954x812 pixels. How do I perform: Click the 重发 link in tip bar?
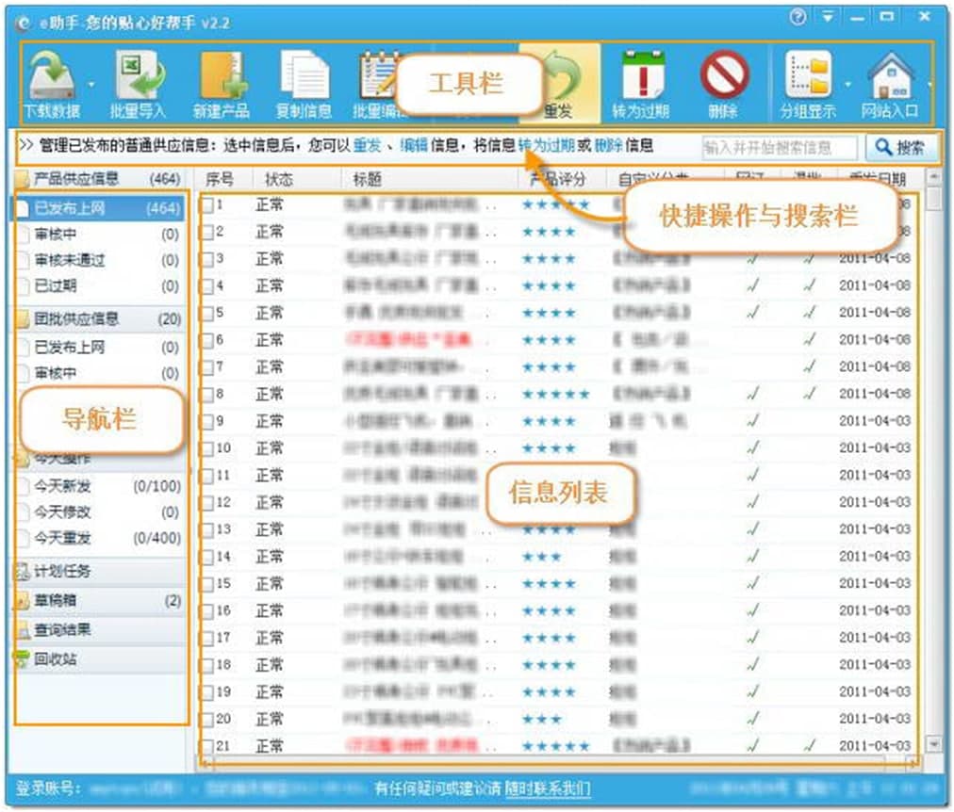(x=367, y=146)
